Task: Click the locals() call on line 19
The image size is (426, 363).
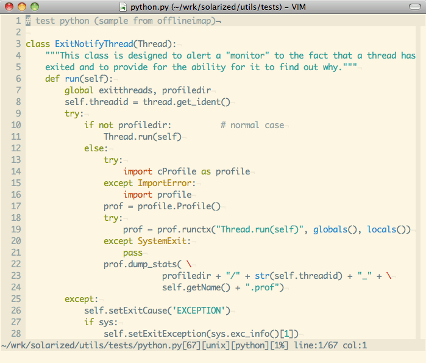Action: (x=389, y=229)
